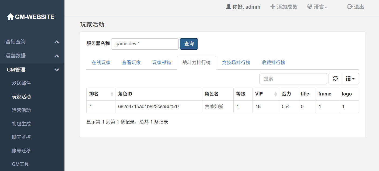Open the 收藏排行榜 tab
379x171 pixels.
(x=273, y=63)
